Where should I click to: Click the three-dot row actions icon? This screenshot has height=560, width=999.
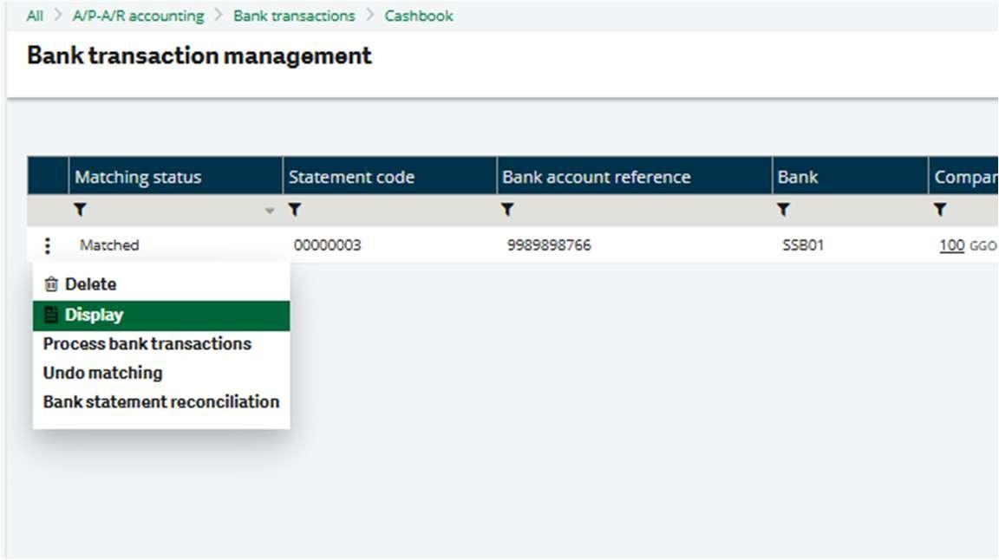48,246
